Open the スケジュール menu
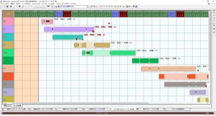This screenshot has width=216, height=116. click(36, 4)
